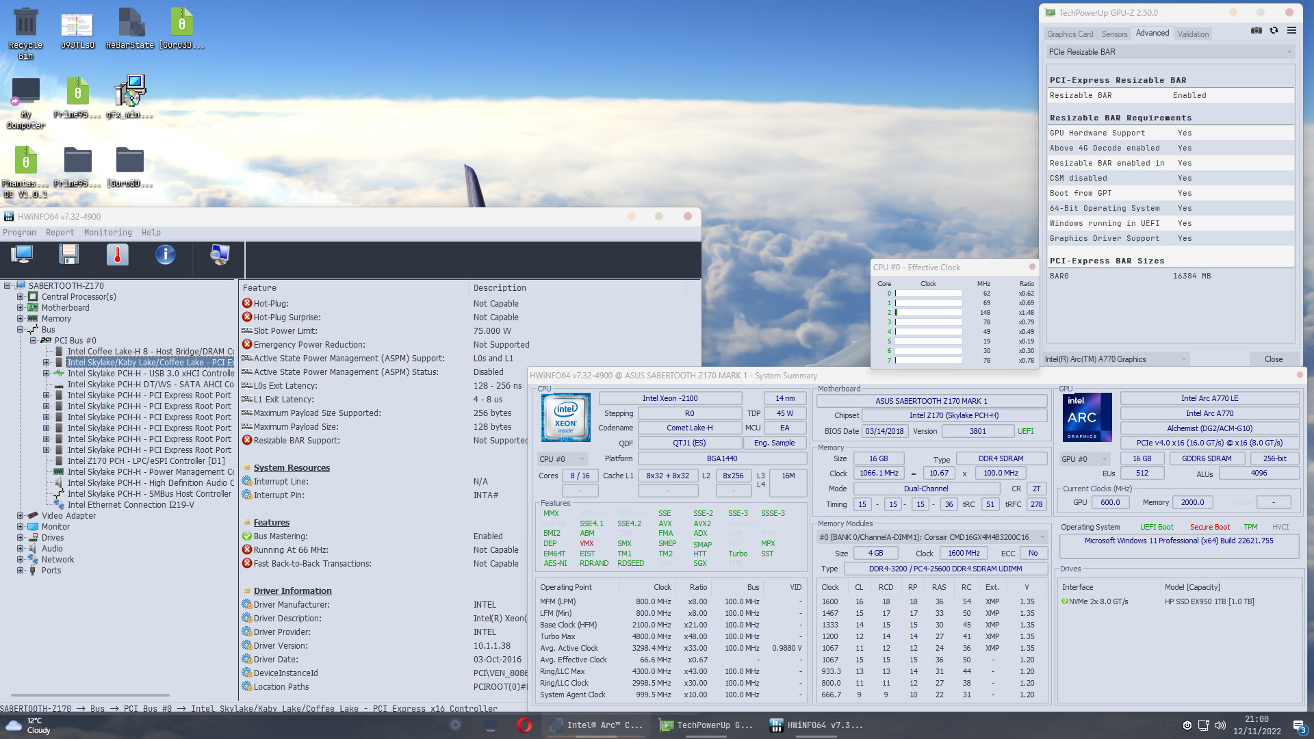Viewport: 1314px width, 739px height.
Task: Open the Recycle Bin desktop icon
Action: coord(26,33)
